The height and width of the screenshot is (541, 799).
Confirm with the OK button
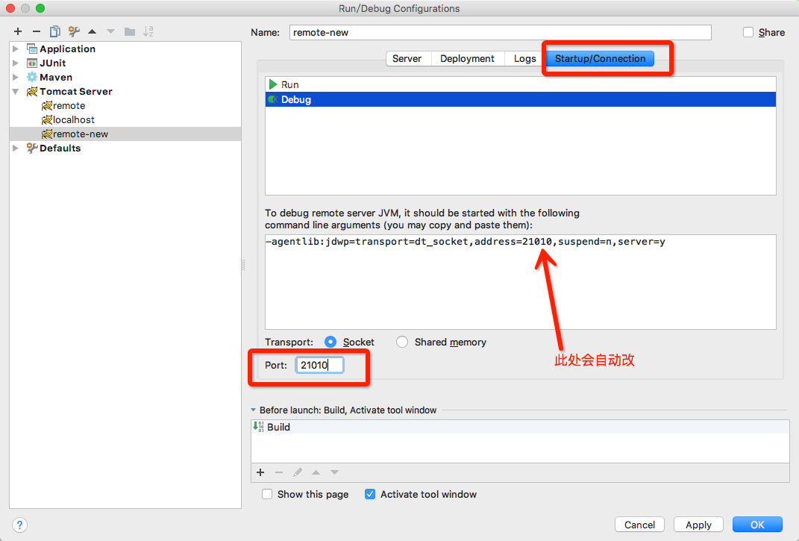(x=757, y=525)
